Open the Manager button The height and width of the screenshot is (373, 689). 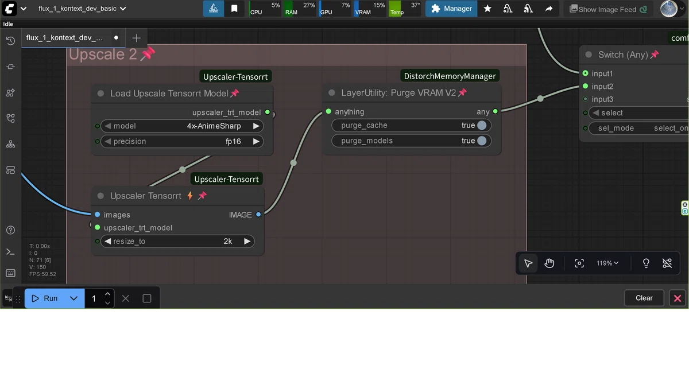451,9
